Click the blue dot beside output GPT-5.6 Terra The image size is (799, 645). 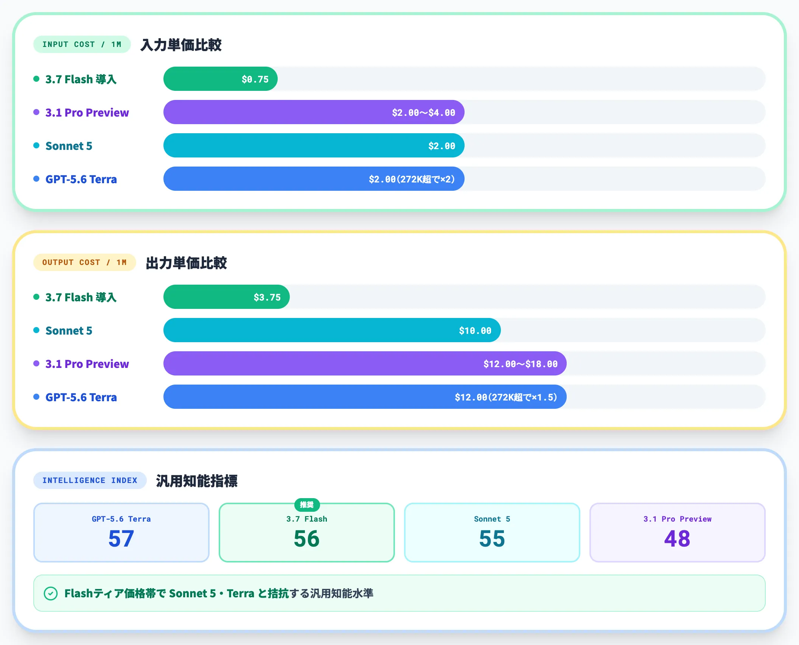click(36, 397)
